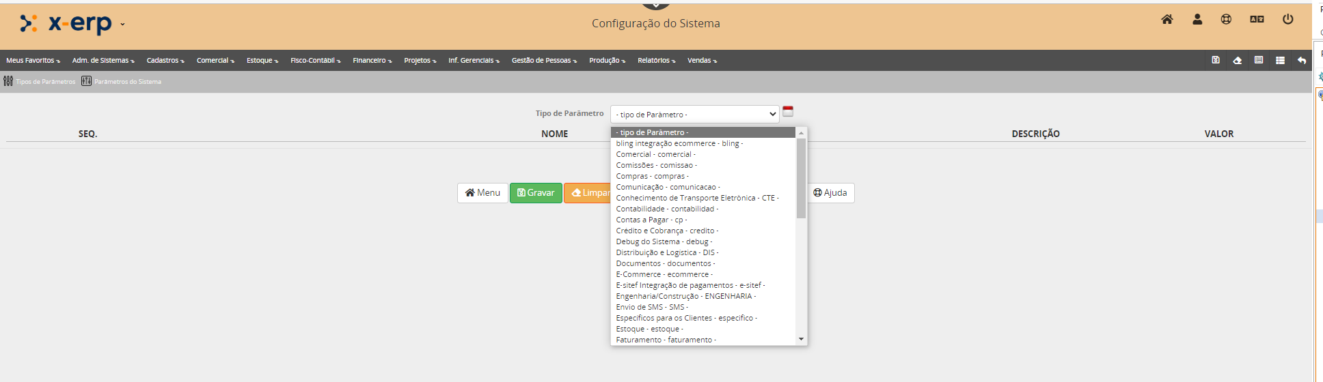The height and width of the screenshot is (382, 1323).
Task: Click the life-ring support icon
Action: pyautogui.click(x=1227, y=20)
